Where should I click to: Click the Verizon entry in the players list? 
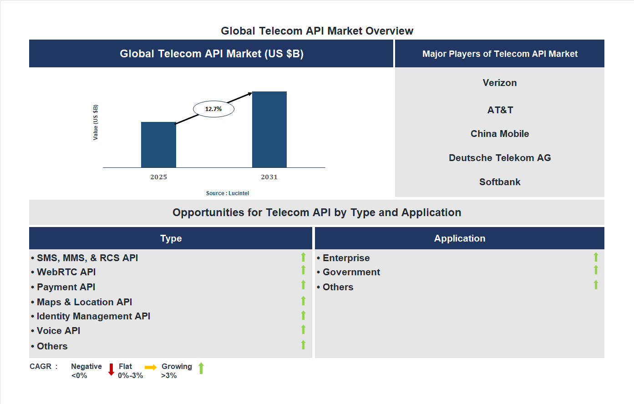(499, 83)
